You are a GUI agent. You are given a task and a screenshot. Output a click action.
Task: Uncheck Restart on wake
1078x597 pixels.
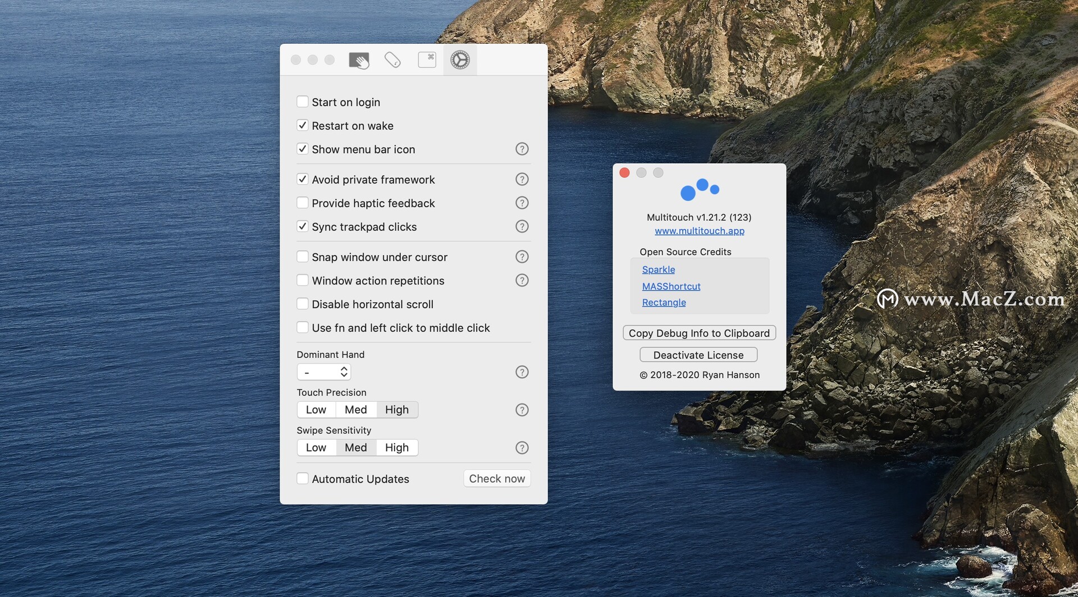(x=302, y=125)
